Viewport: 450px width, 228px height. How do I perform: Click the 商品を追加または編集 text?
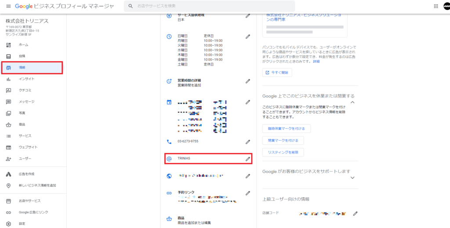click(195, 223)
